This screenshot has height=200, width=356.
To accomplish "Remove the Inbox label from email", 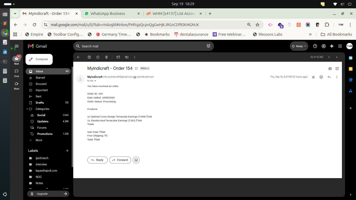I will (x=148, y=68).
